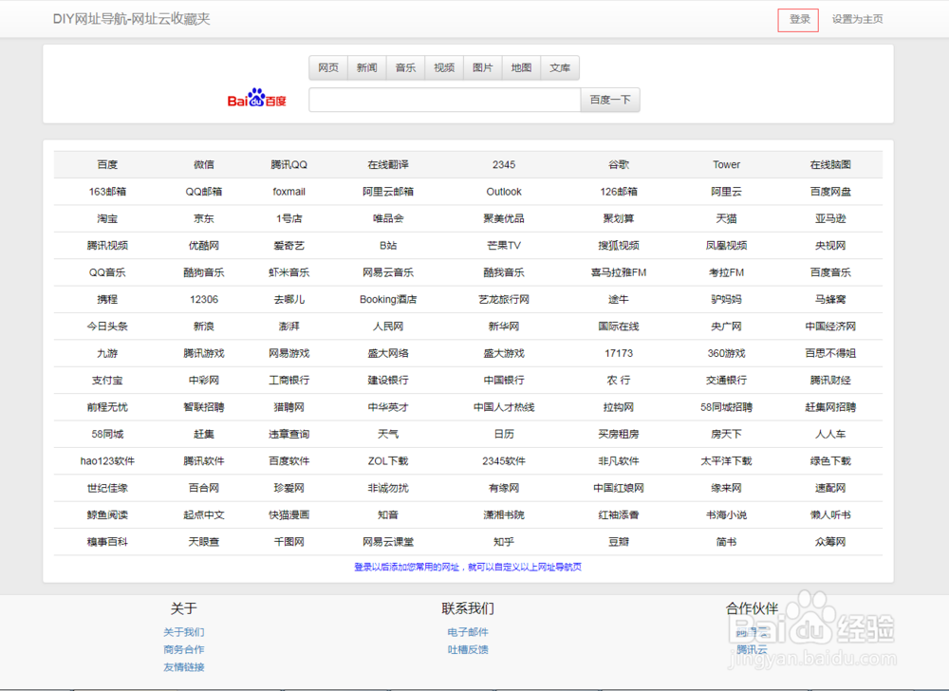Click the blue login-to-customize hint link
This screenshot has width=949, height=691.
coord(468,567)
